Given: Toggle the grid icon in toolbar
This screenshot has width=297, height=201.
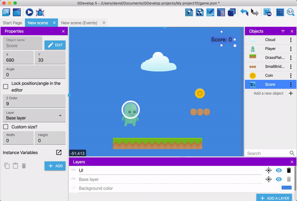Looking at the screenshot, I should (x=280, y=12).
